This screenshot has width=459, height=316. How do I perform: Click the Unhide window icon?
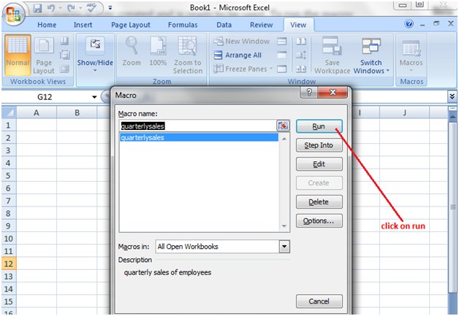coord(282,69)
